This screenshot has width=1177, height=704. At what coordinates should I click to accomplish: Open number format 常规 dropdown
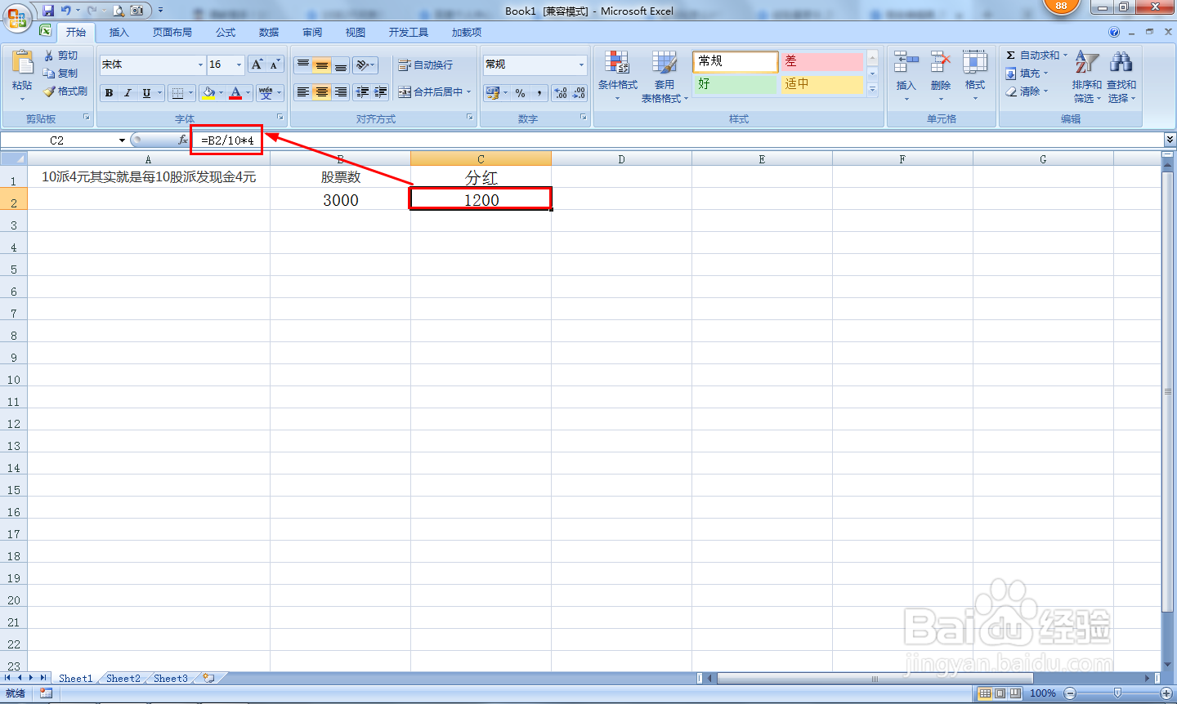(x=581, y=65)
